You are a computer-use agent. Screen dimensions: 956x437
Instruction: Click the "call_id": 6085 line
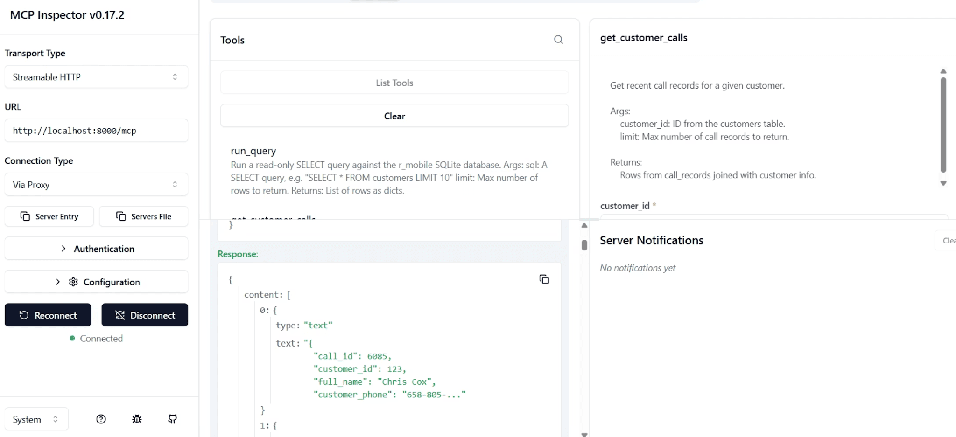352,356
